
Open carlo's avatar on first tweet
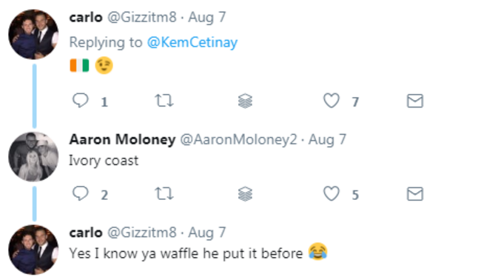[x=33, y=34]
